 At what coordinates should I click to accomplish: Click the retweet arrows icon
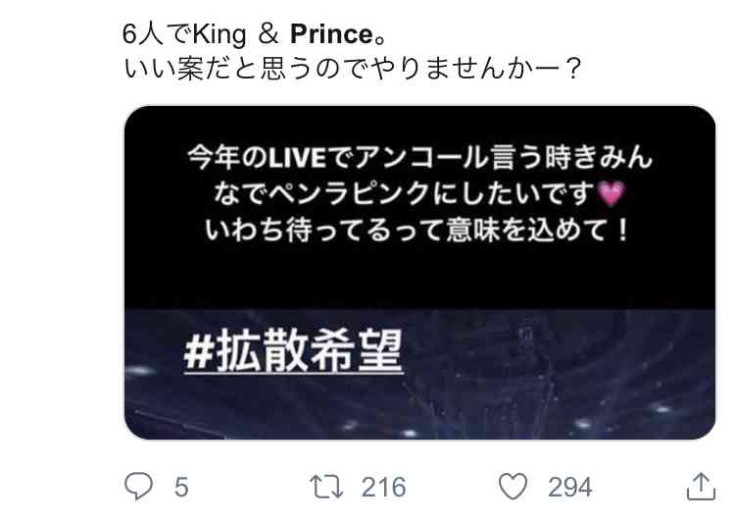pos(326,487)
